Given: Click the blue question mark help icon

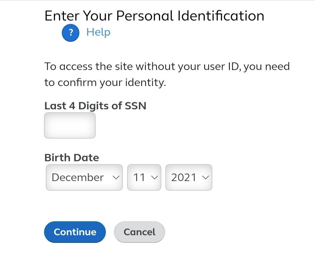Looking at the screenshot, I should 70,33.
